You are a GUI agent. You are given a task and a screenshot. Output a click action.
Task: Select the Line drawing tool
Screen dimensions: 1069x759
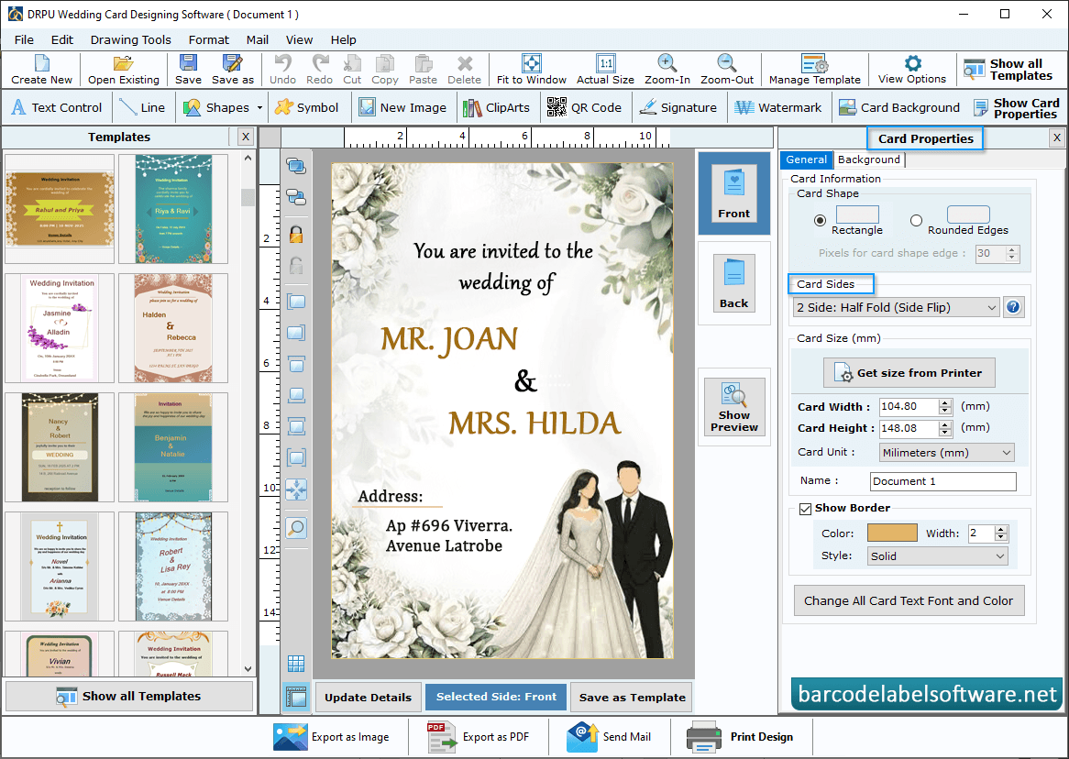click(x=142, y=108)
